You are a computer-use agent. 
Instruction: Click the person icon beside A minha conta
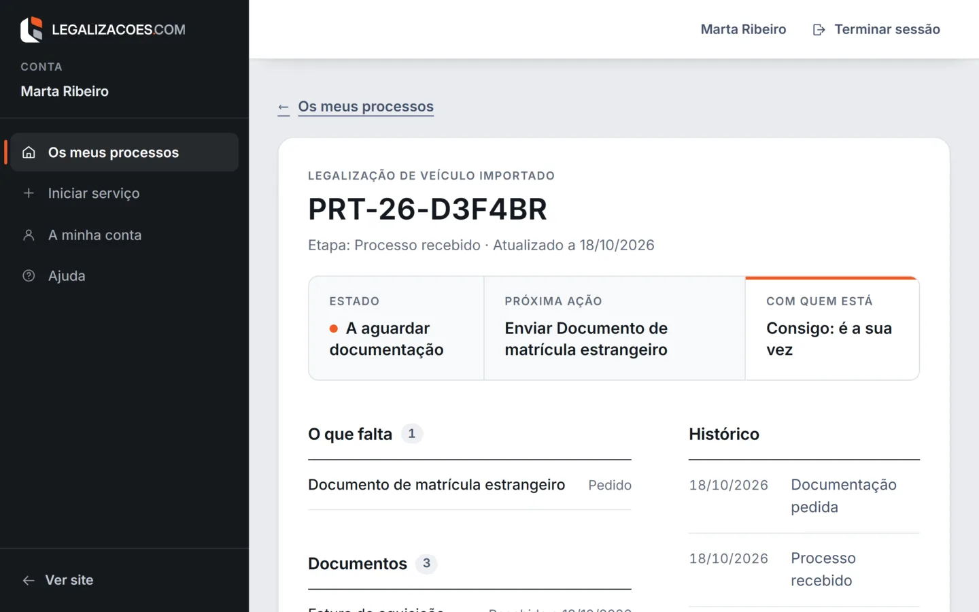click(29, 235)
